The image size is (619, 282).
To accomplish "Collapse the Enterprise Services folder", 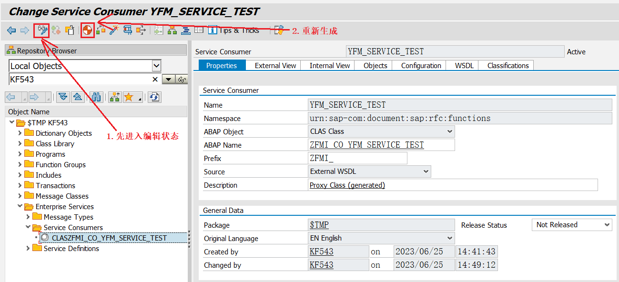I will pos(20,207).
